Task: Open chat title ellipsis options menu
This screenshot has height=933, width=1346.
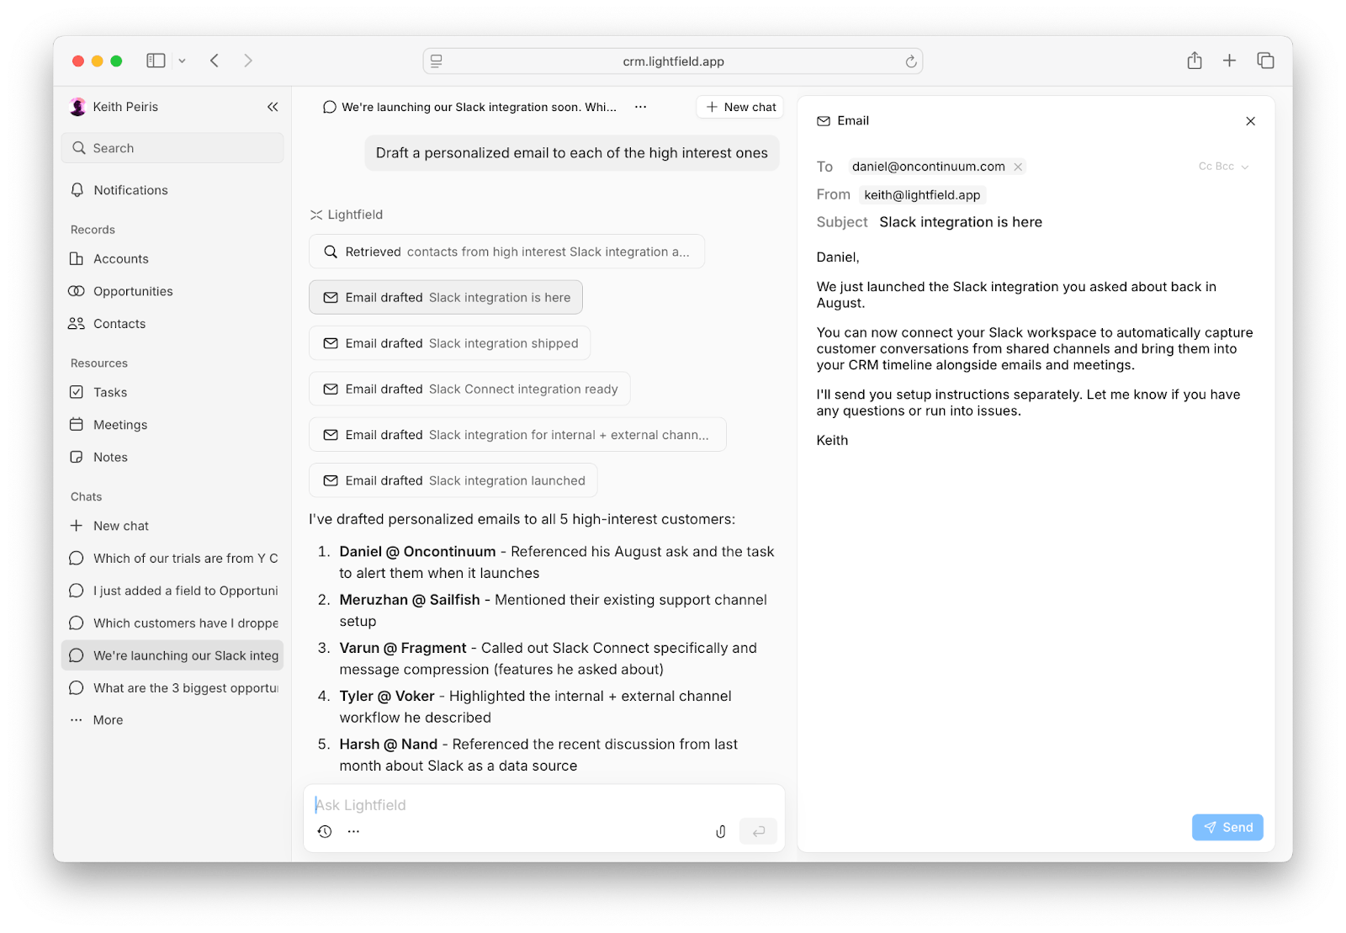Action: pyautogui.click(x=640, y=107)
